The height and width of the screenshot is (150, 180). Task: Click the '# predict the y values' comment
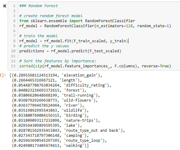tap(44, 46)
